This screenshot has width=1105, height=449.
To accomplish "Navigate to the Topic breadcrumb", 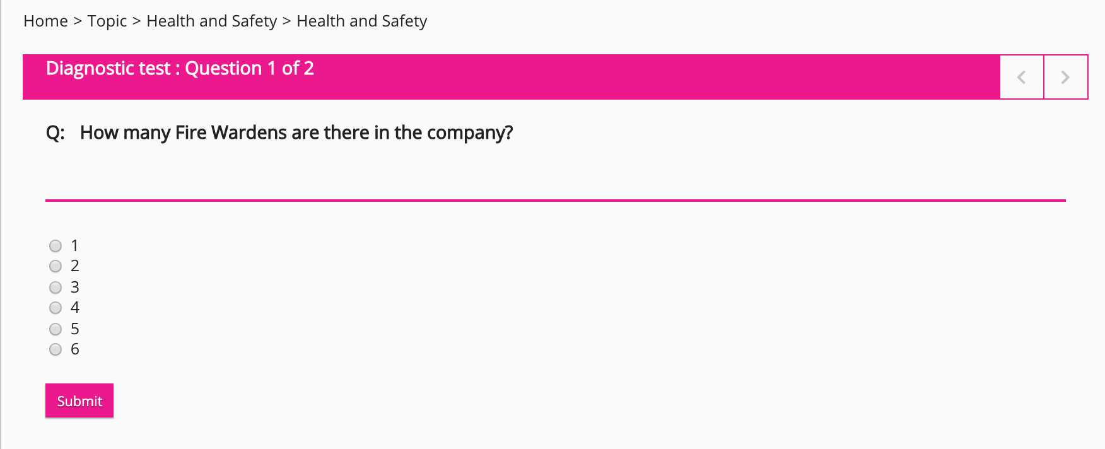I will pyautogui.click(x=107, y=21).
